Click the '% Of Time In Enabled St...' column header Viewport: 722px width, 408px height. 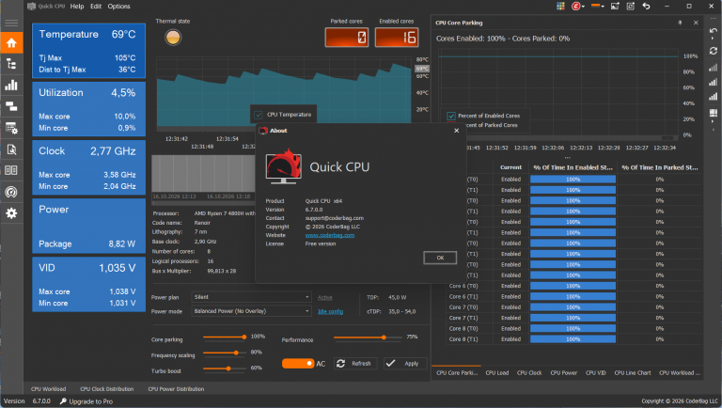point(573,167)
